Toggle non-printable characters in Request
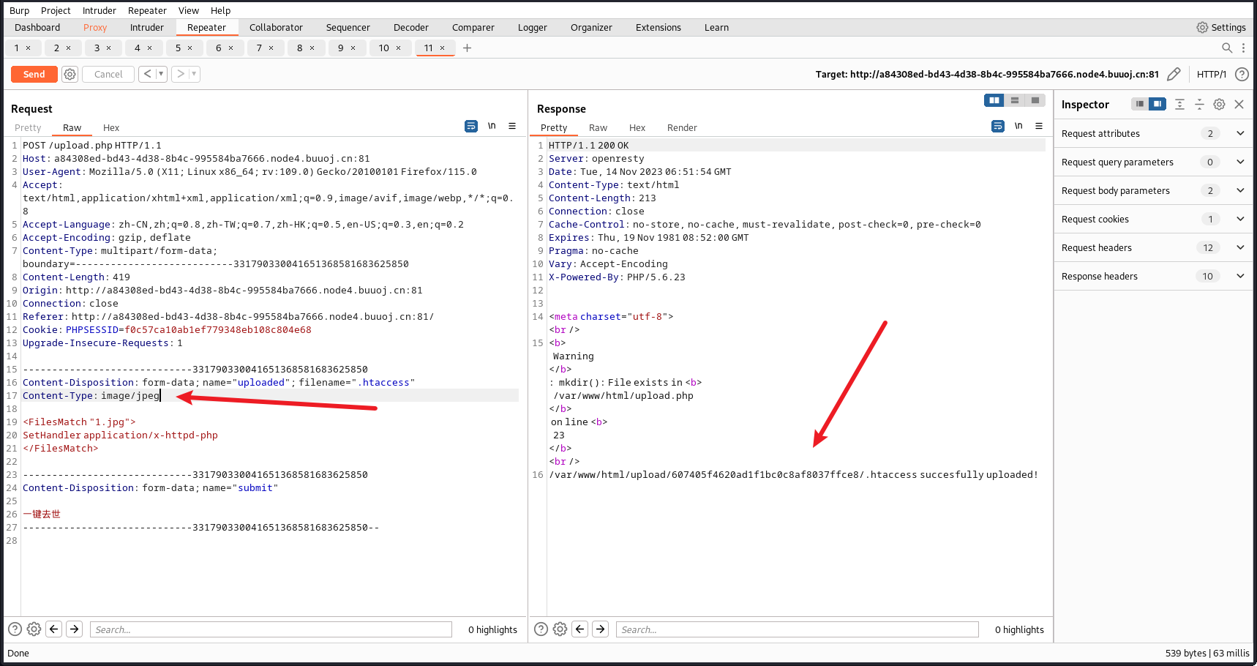 pos(492,126)
